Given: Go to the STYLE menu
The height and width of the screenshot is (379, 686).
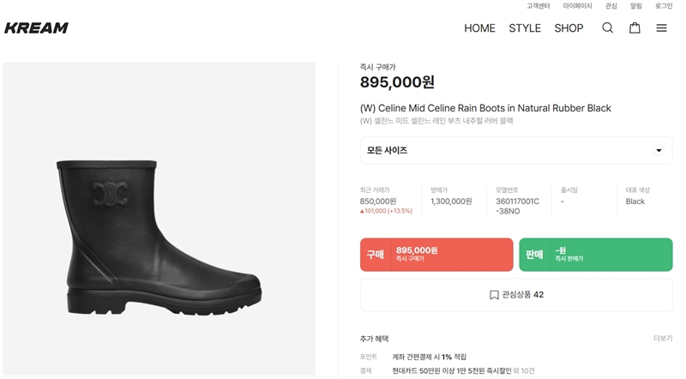Looking at the screenshot, I should coord(525,28).
